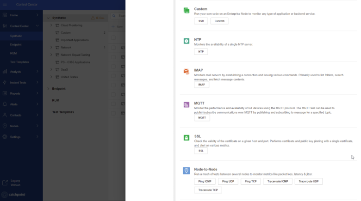Open the Synthetic submenu item
The height and width of the screenshot is (201, 361).
16,36
